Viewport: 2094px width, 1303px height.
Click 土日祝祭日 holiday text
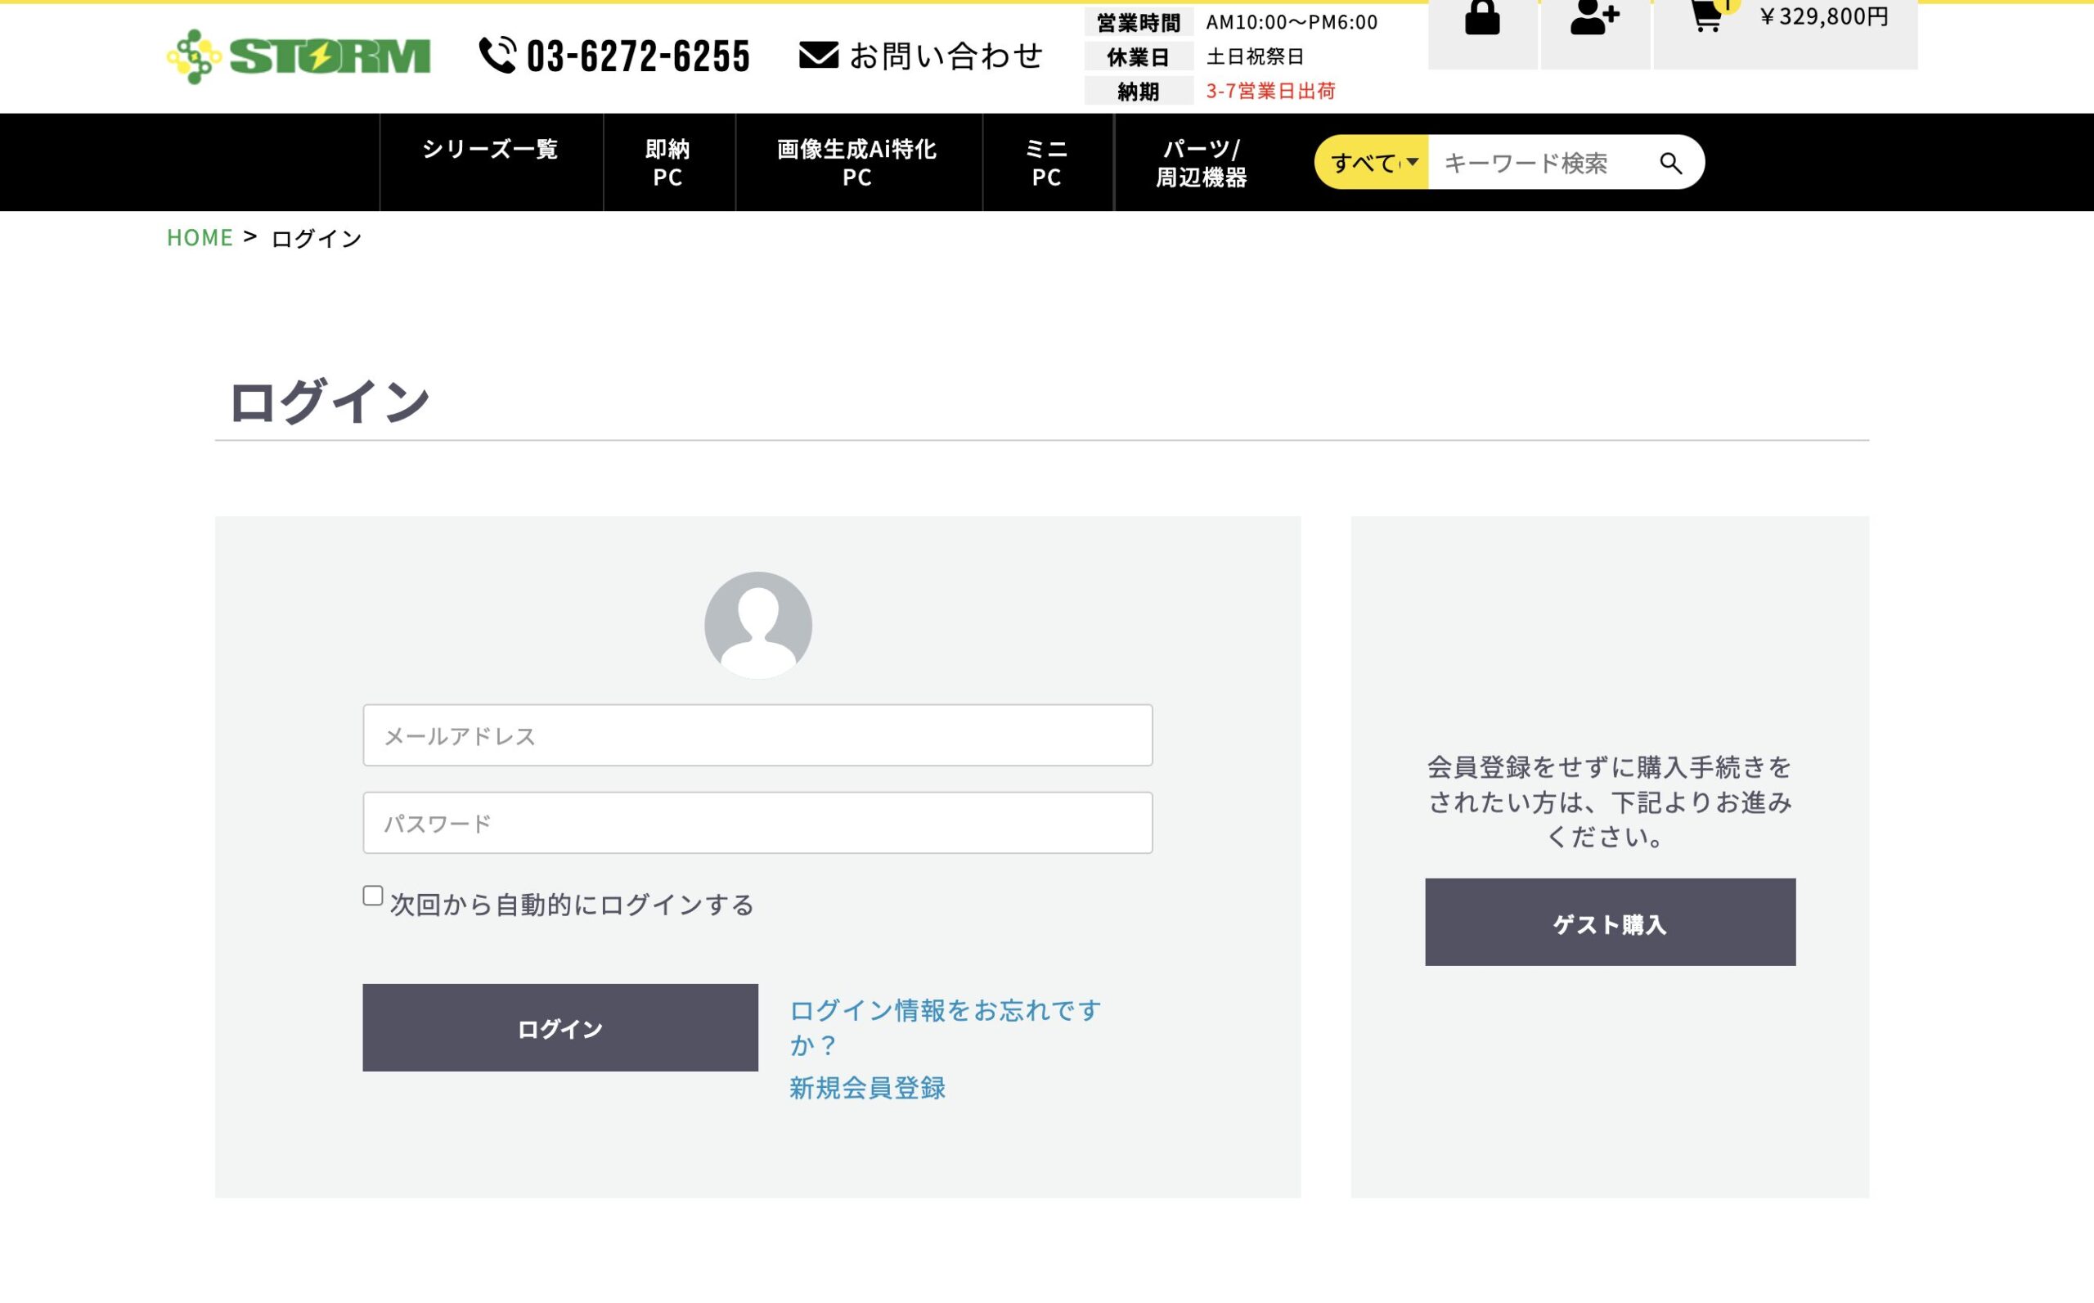(1255, 56)
